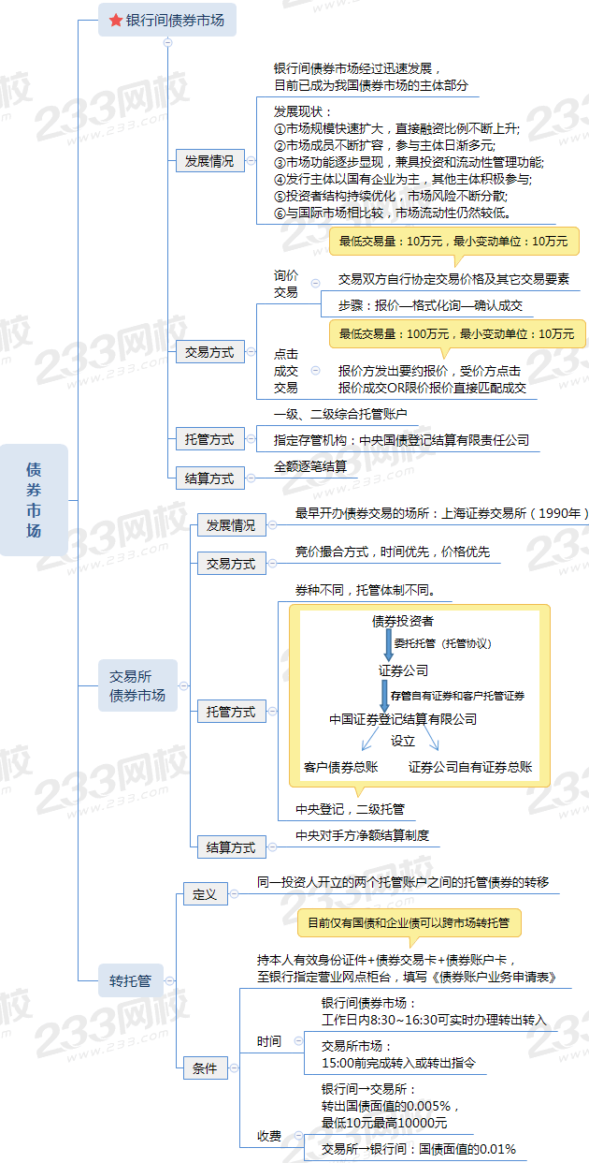Collapse 发展情况 branch of 银行间债券市场
The image size is (589, 1163).
(x=251, y=161)
